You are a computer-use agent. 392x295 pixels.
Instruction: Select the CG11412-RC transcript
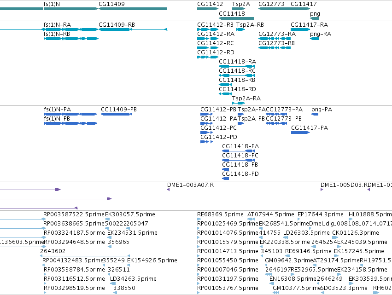(x=208, y=48)
